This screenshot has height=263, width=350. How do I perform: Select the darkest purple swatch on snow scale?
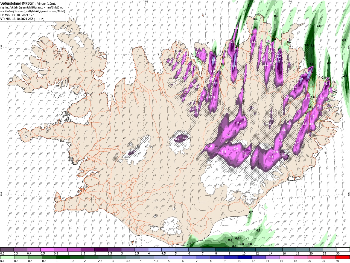pos(101,250)
